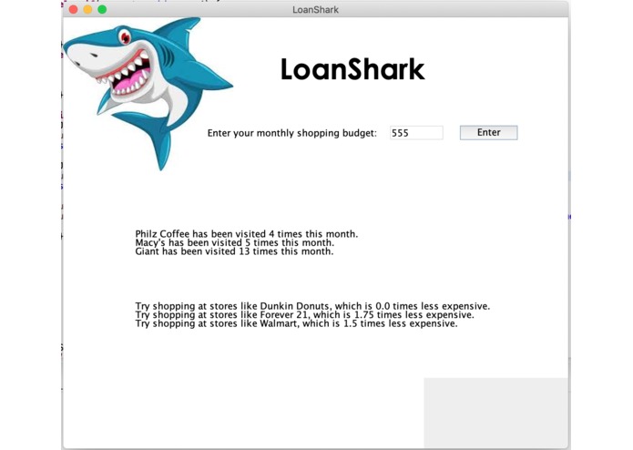Minimize the window using the yellow button
The height and width of the screenshot is (450, 633).
pos(87,9)
